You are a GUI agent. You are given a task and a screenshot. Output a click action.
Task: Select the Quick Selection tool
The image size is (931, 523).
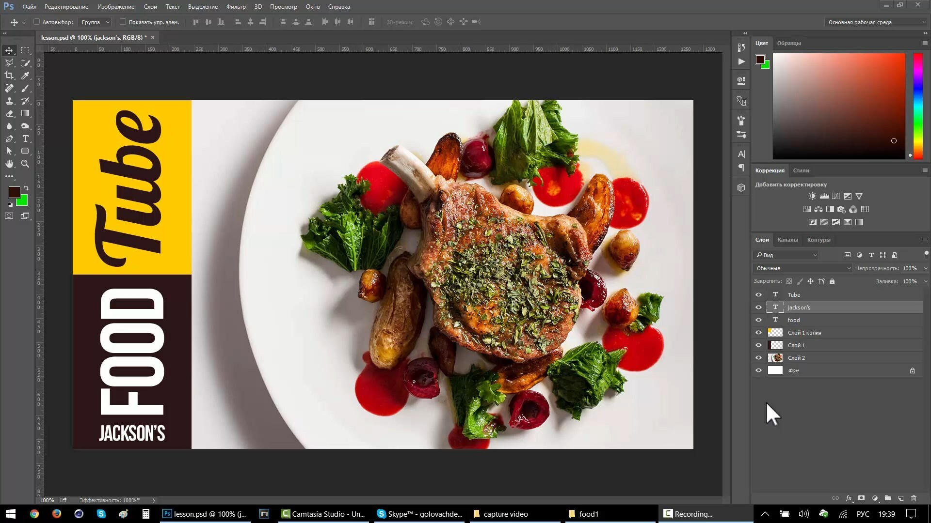point(25,63)
